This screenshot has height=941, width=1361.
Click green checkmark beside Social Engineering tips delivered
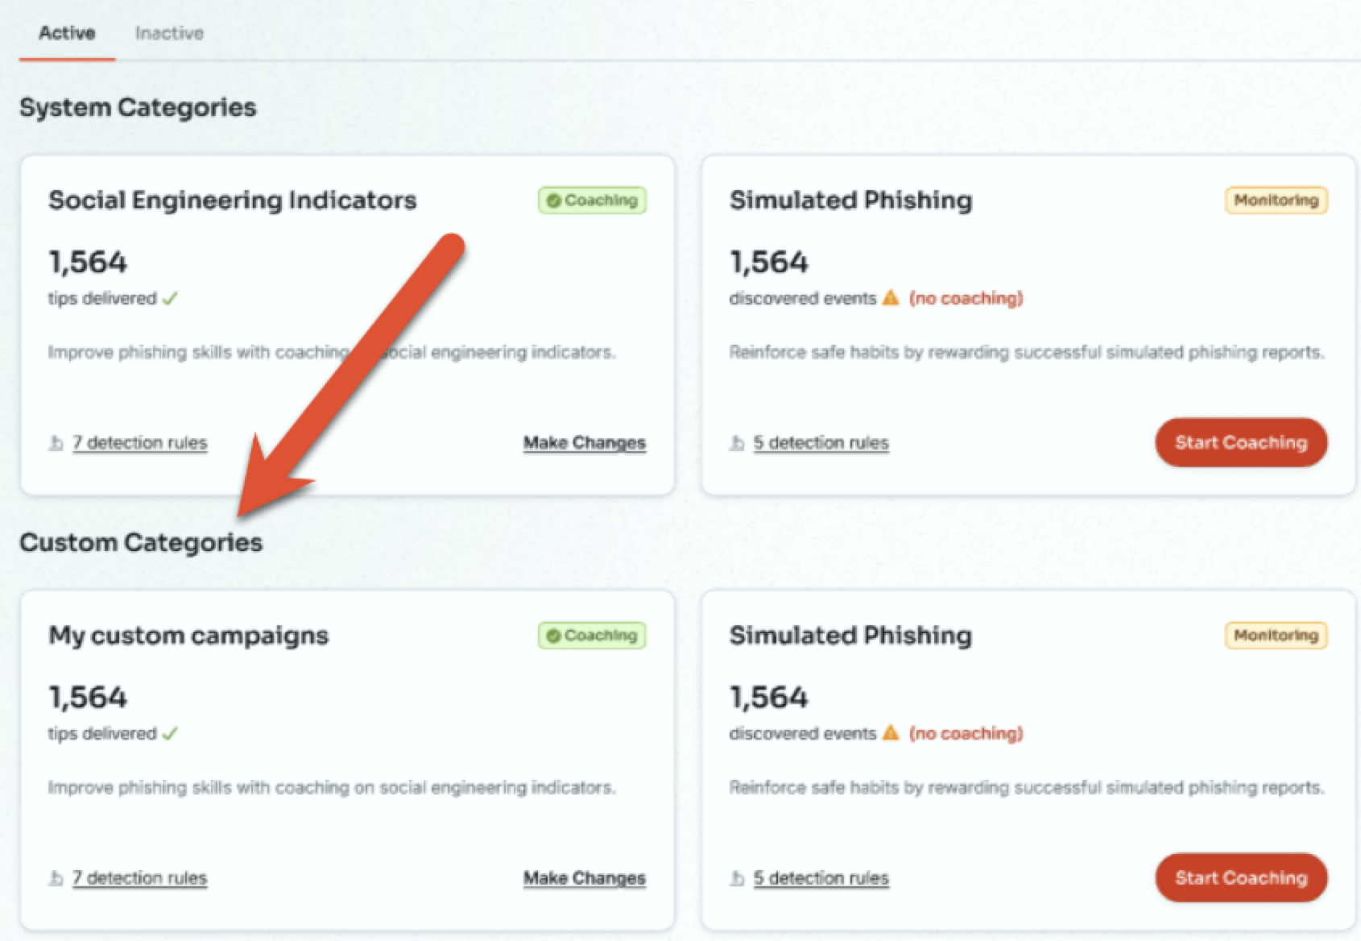coord(170,299)
